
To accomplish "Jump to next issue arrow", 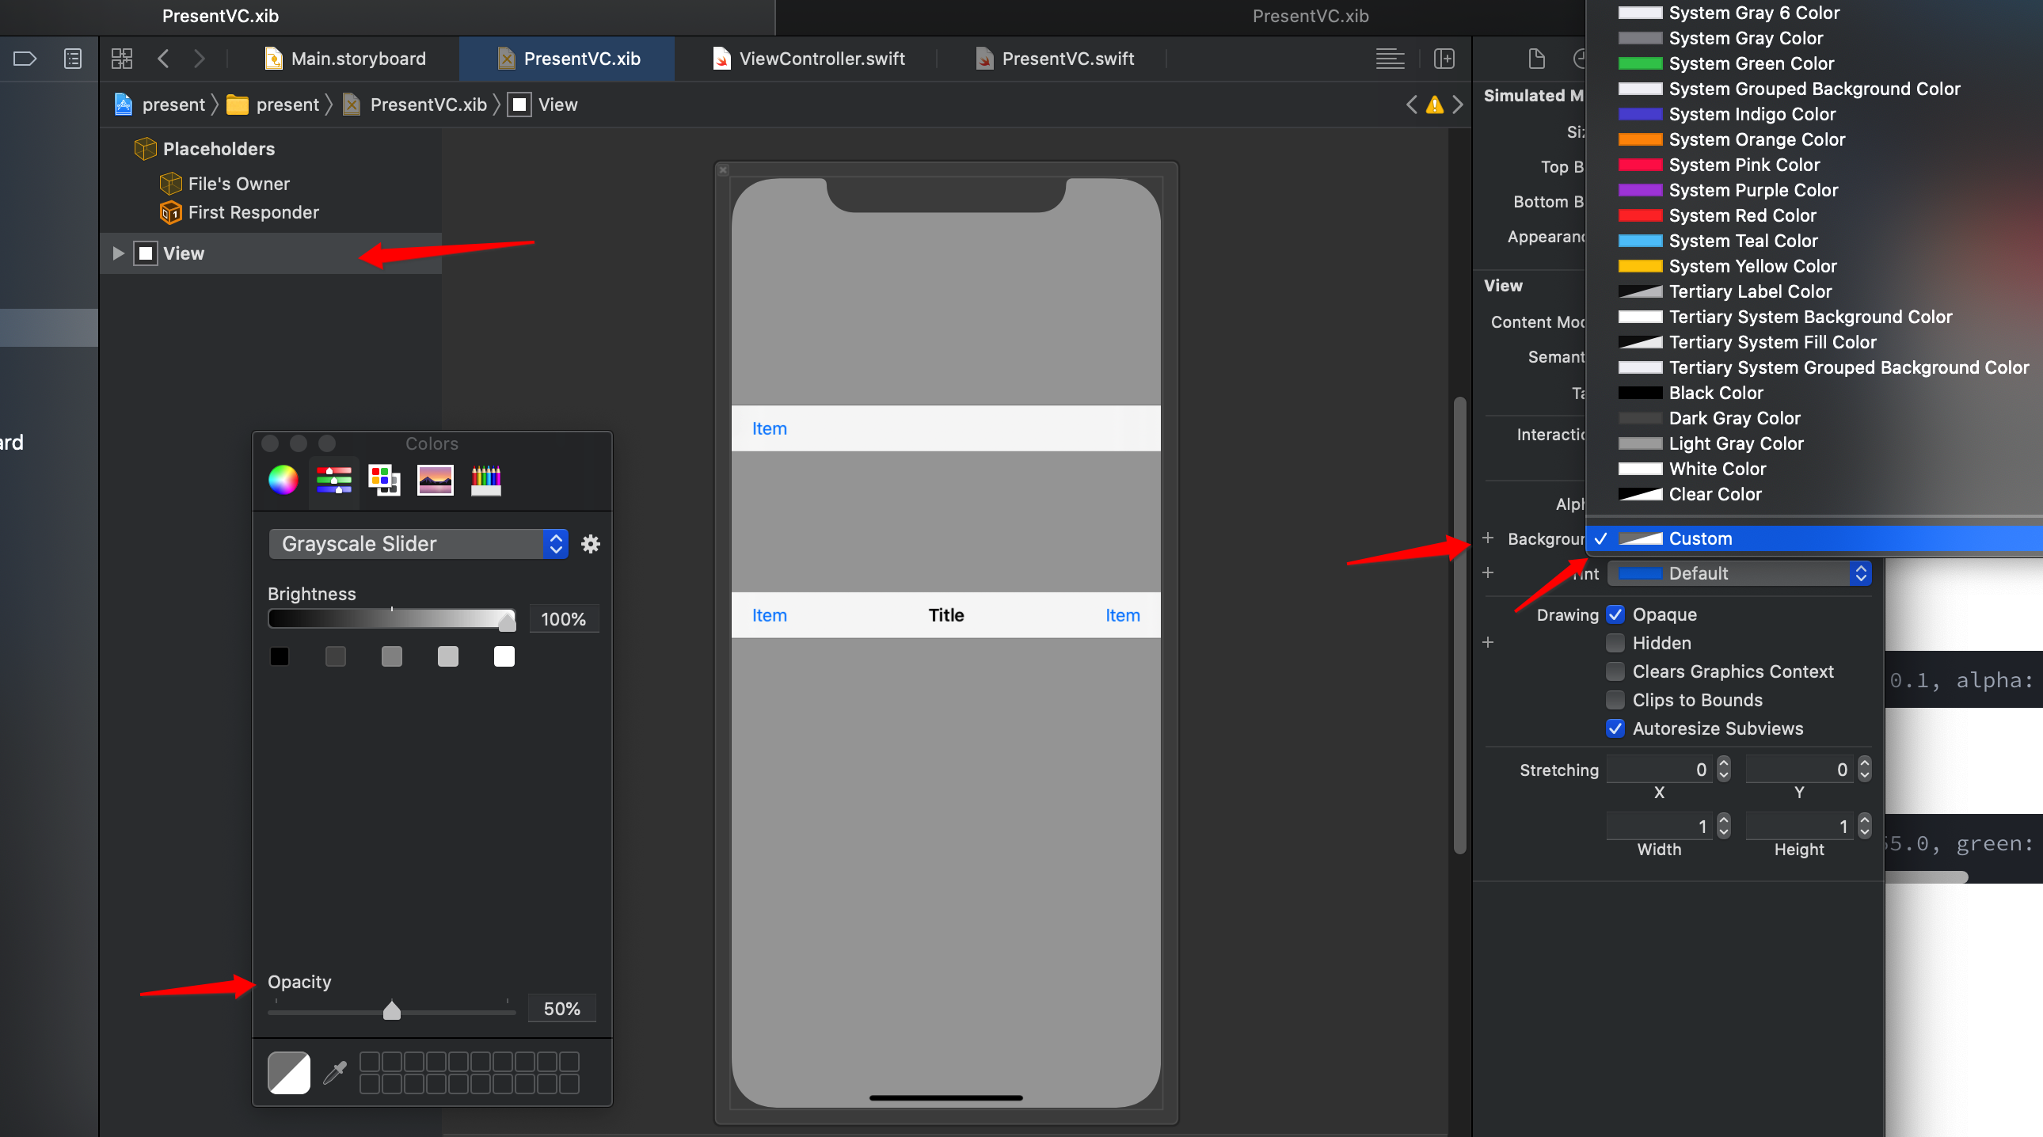I will pyautogui.click(x=1458, y=105).
